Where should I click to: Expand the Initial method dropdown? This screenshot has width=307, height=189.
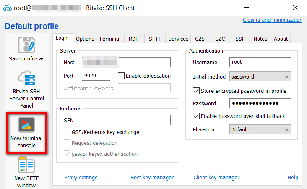260,76
